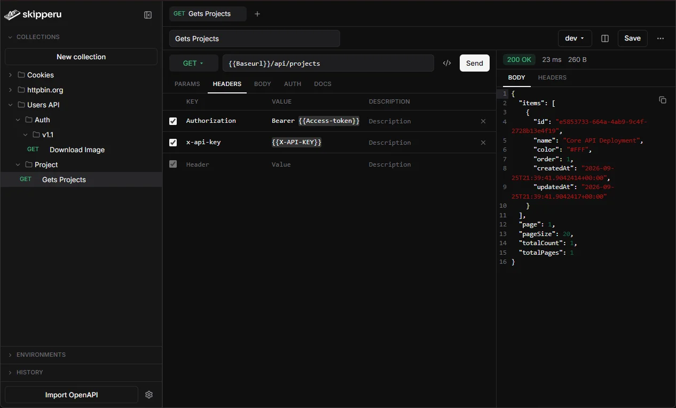Image resolution: width=676 pixels, height=408 pixels.
Task: Click the Users API folder icon
Action: point(21,105)
